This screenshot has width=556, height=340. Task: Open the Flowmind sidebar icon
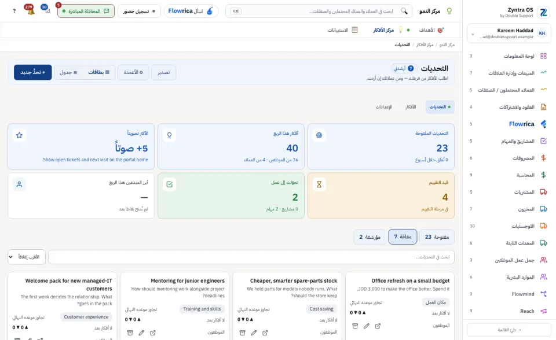[x=543, y=294]
